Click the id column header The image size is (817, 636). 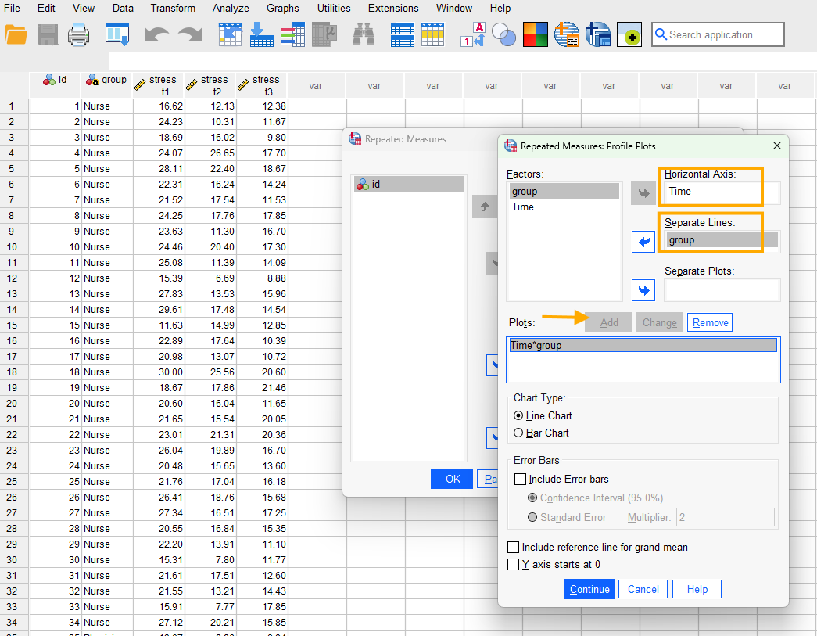coord(56,85)
